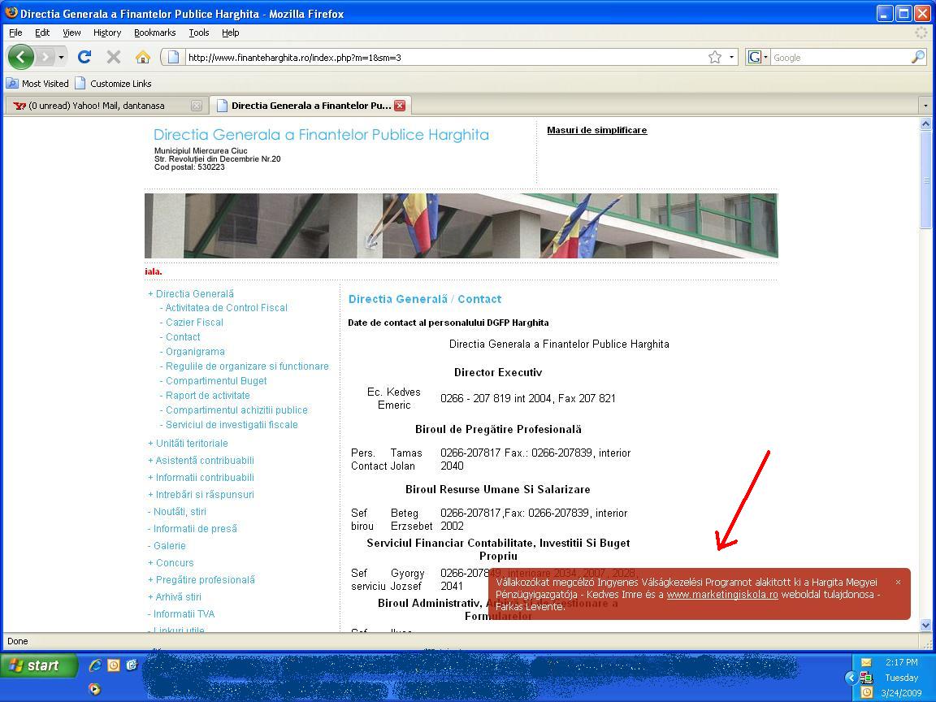Click the system tray expand arrow
The image size is (936, 702).
coord(851,678)
